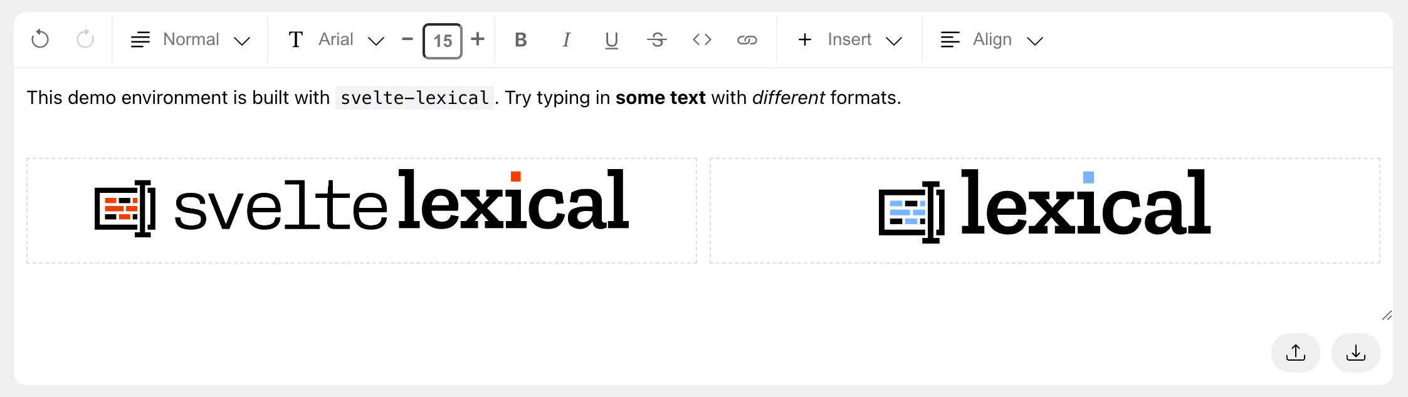1408x397 pixels.
Task: Click the redo arrow icon
Action: click(85, 39)
